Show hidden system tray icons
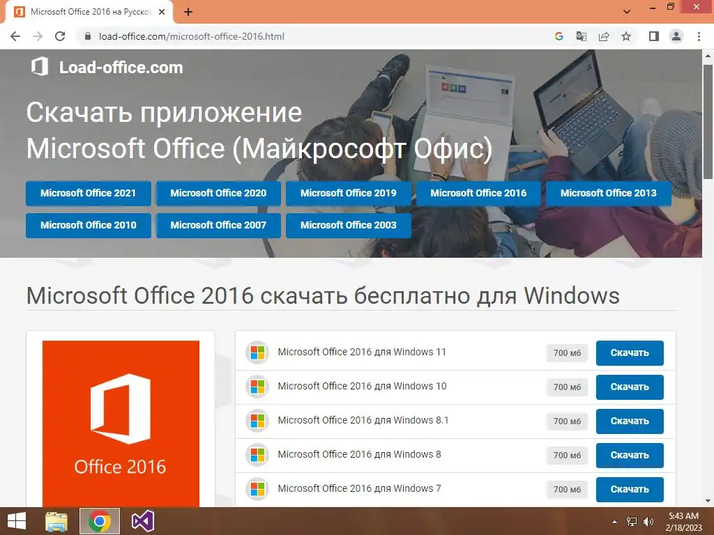Screen dimensions: 714x535 tap(614, 522)
